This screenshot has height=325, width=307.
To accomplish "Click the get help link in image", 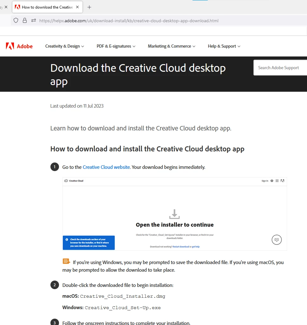I will (x=196, y=247).
